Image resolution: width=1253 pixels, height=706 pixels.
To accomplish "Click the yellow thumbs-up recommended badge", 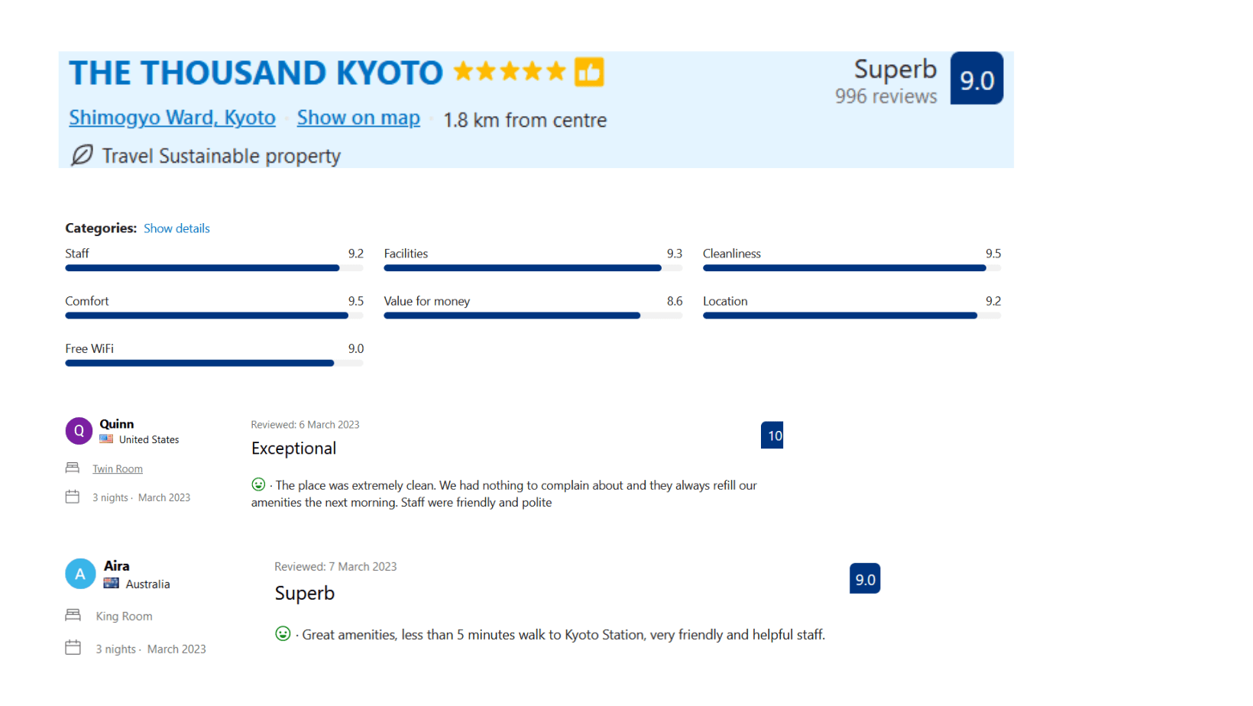I will pos(589,73).
